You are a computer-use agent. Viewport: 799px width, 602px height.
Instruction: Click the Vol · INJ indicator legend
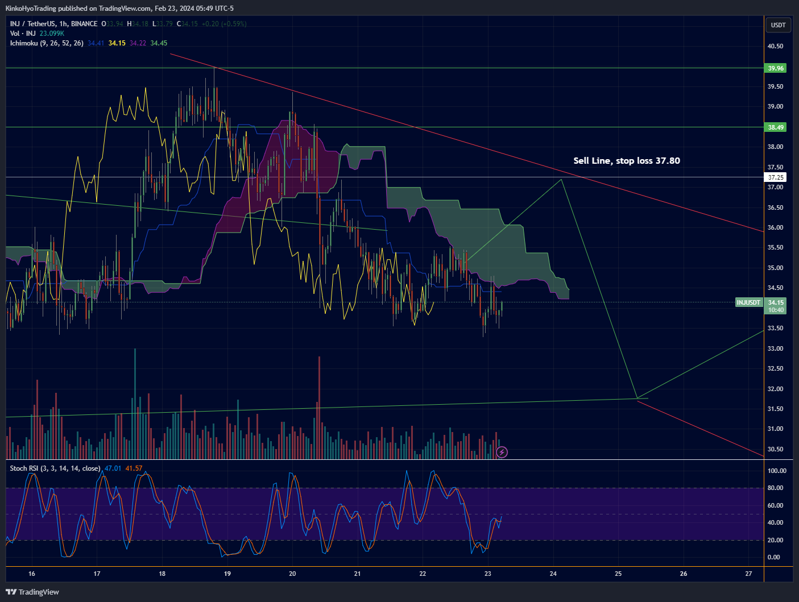coord(23,34)
